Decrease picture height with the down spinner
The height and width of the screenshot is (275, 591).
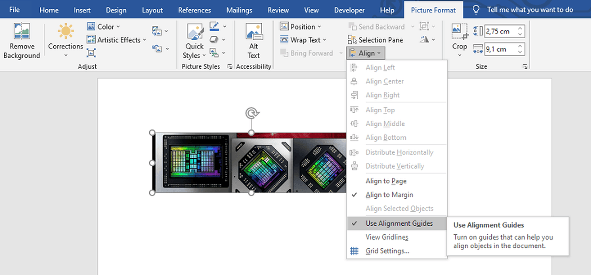(x=520, y=34)
